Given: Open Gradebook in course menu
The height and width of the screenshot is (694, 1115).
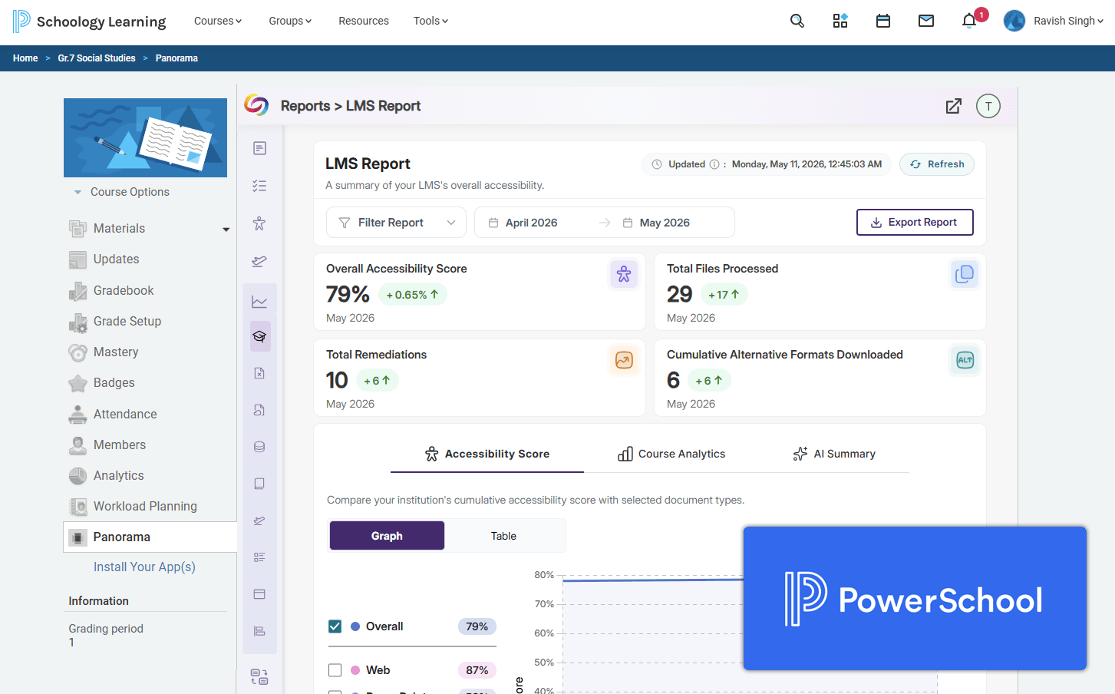Looking at the screenshot, I should click(x=124, y=290).
